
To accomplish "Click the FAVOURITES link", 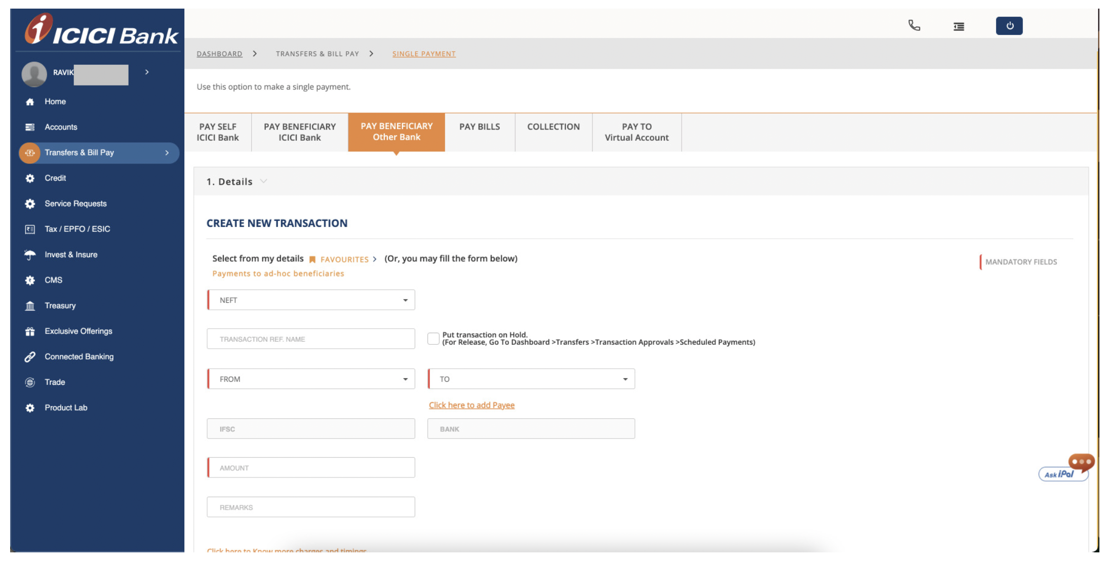I will (x=344, y=259).
